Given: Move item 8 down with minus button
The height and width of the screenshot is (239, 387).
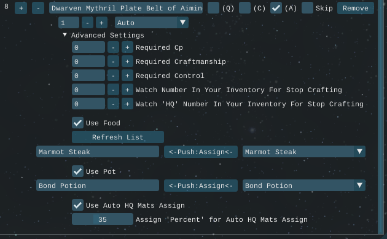Looking at the screenshot, I should pyautogui.click(x=38, y=8).
